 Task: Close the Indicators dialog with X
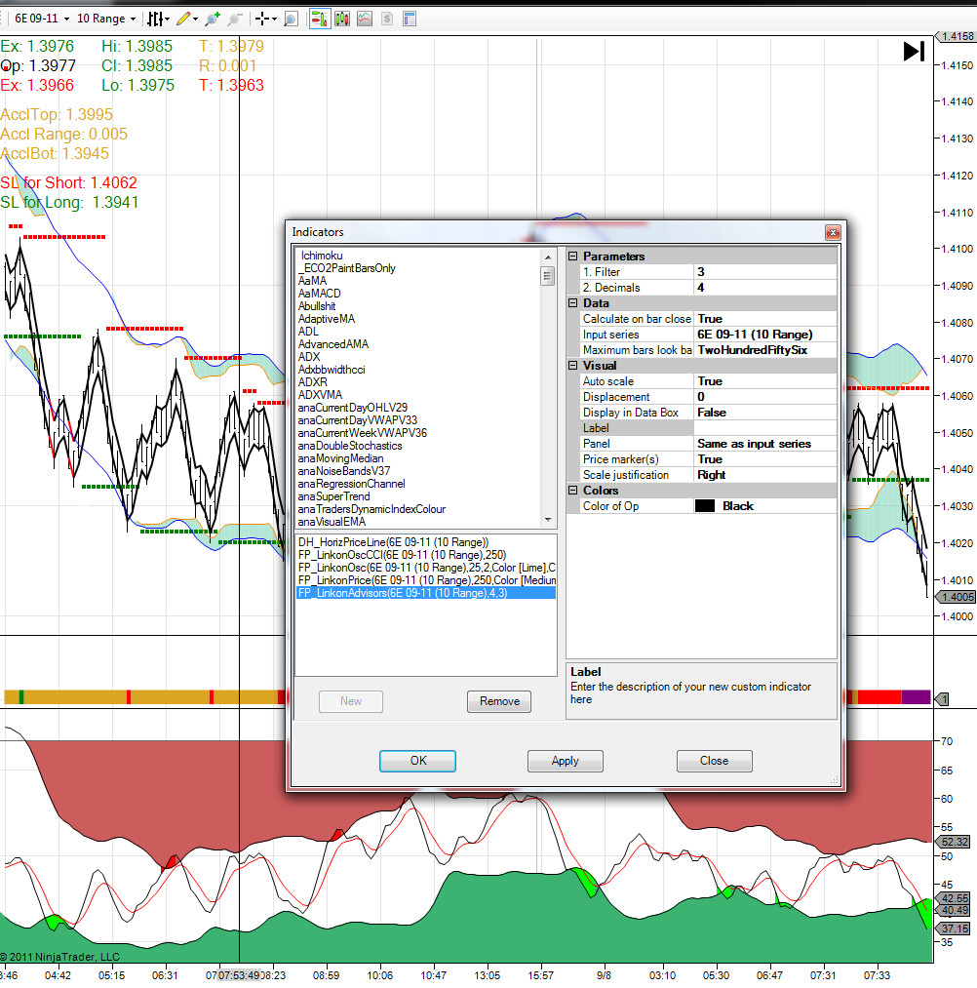[832, 232]
